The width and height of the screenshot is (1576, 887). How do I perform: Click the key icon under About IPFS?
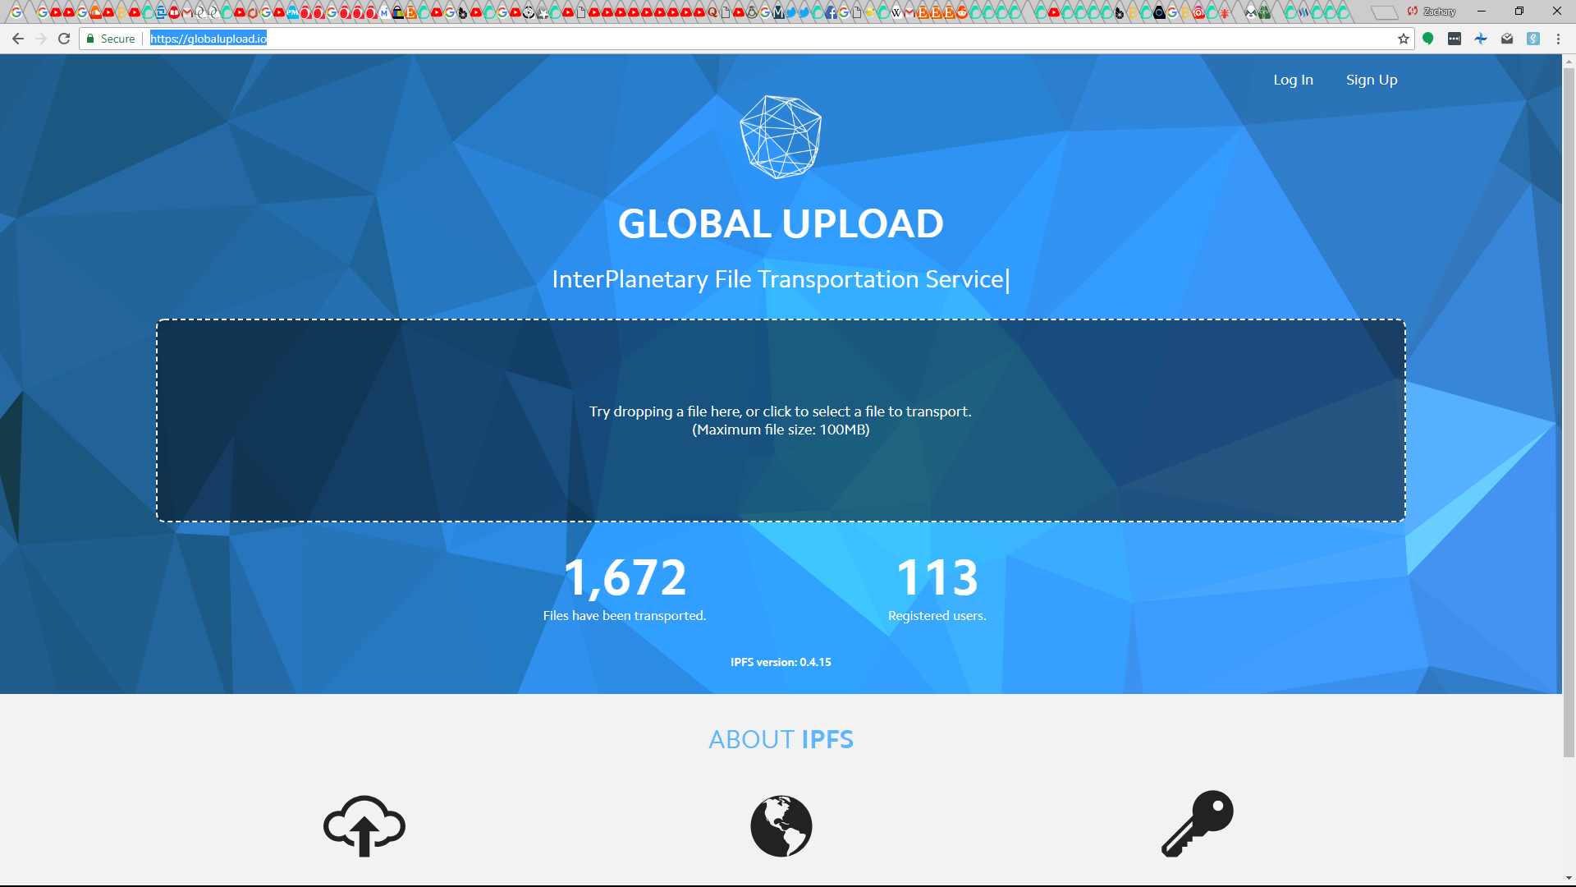pyautogui.click(x=1198, y=824)
